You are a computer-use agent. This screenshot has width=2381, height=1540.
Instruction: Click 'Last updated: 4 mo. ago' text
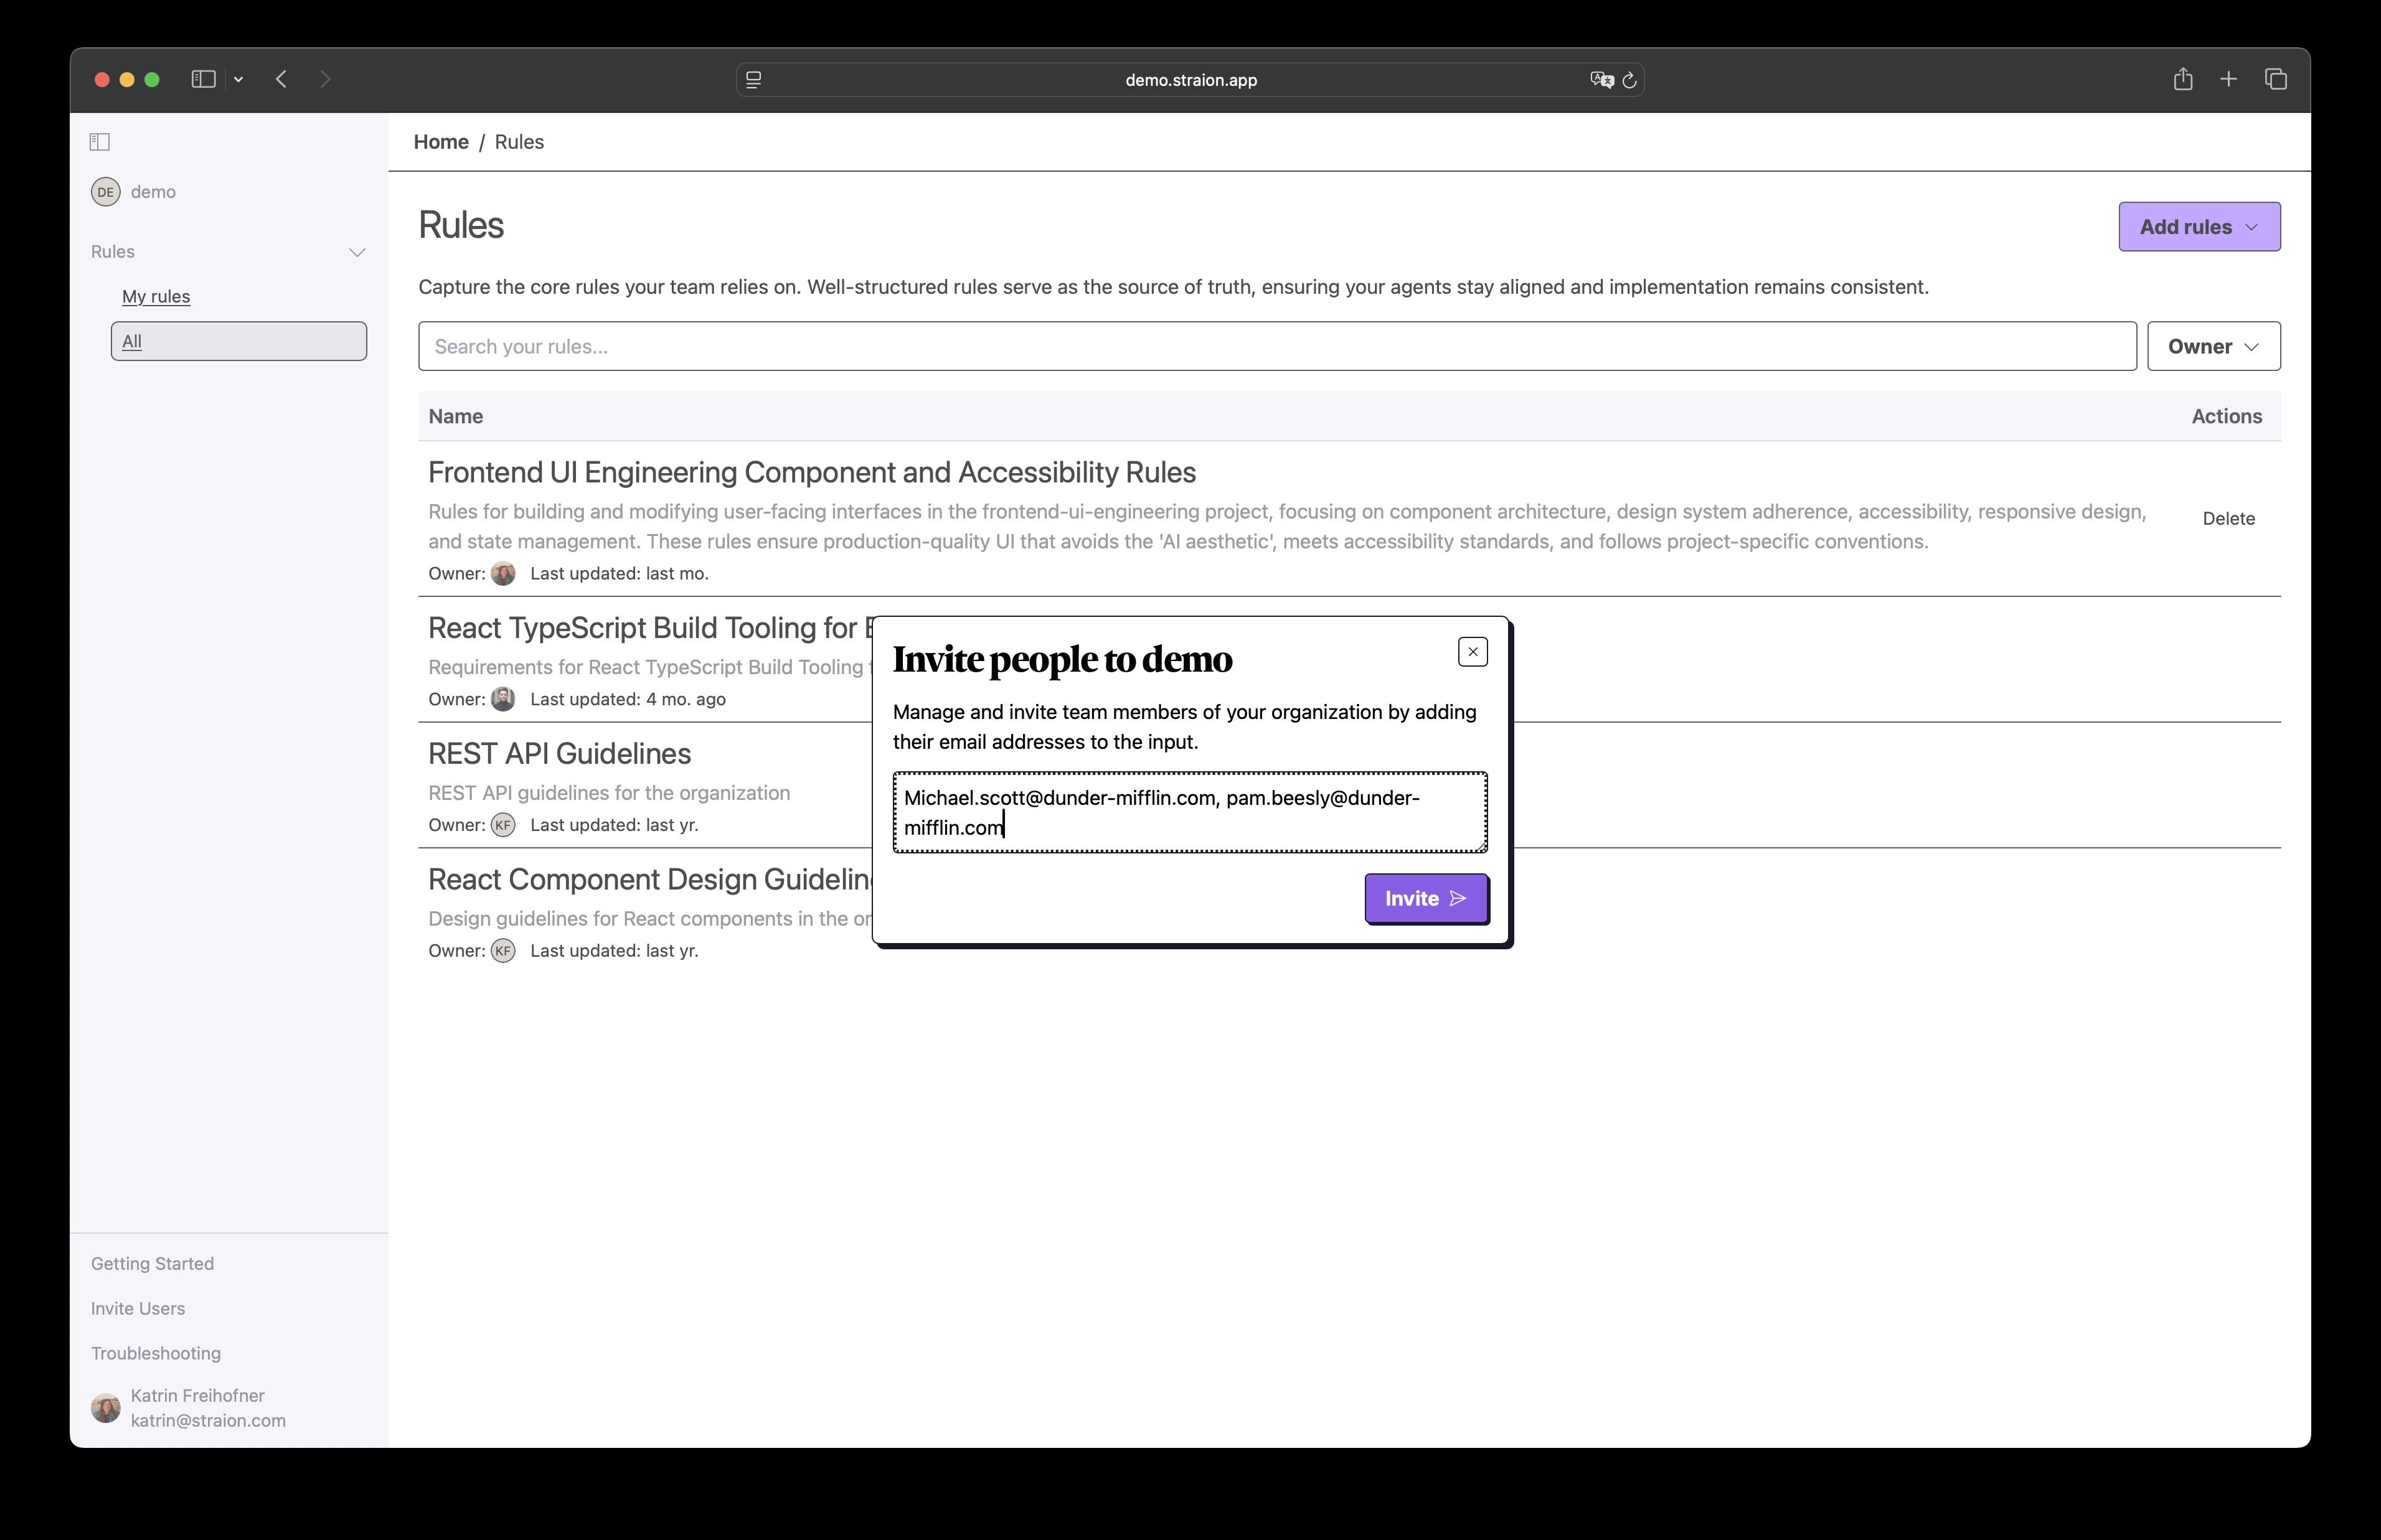pyautogui.click(x=628, y=699)
